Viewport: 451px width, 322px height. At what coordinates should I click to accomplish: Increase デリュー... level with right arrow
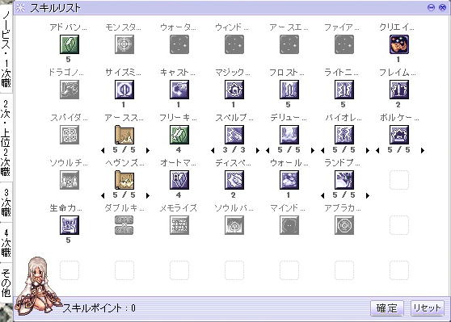coord(313,150)
